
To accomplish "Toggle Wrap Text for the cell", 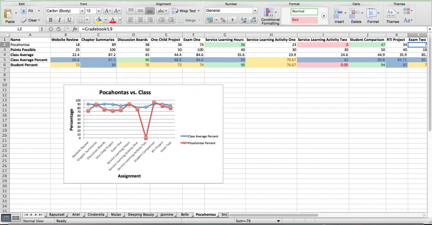I will (x=184, y=11).
